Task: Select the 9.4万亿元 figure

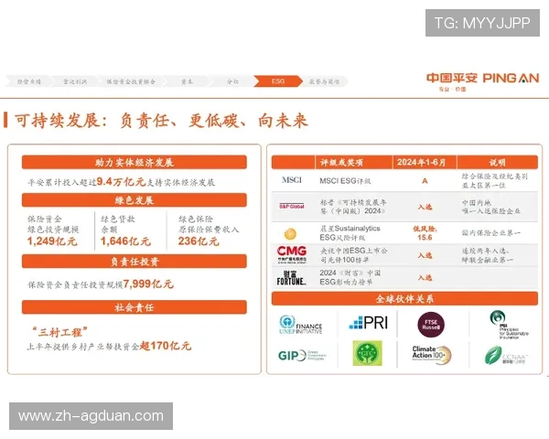Action: pos(121,181)
